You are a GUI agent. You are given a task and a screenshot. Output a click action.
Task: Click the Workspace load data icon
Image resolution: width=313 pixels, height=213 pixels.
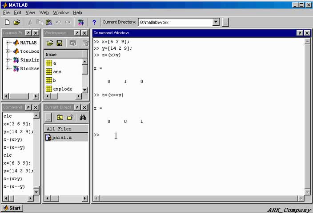[x=50, y=43]
